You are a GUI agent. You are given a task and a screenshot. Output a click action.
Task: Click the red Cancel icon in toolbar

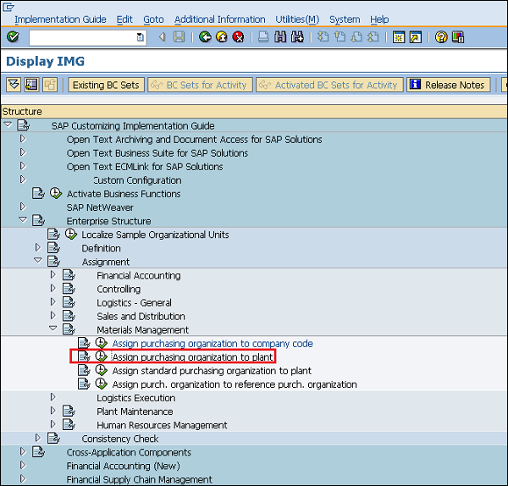239,37
